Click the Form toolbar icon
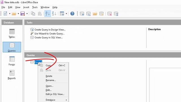Viewport: 181px width, 102px height. click(x=62, y=14)
